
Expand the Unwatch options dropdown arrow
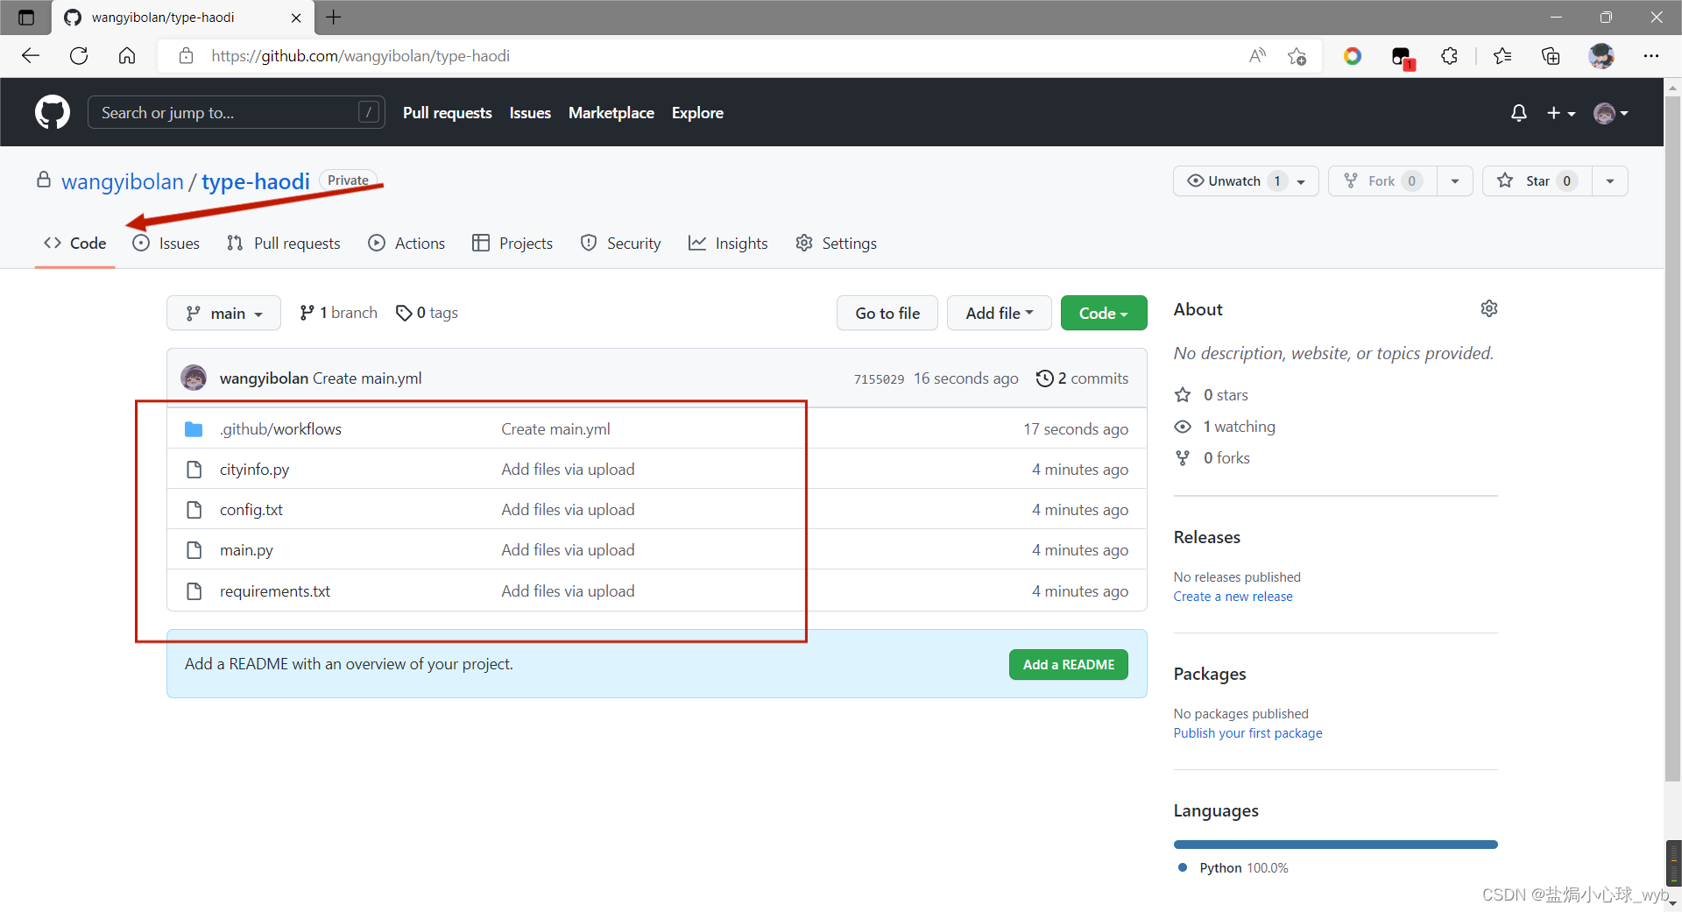1301,181
